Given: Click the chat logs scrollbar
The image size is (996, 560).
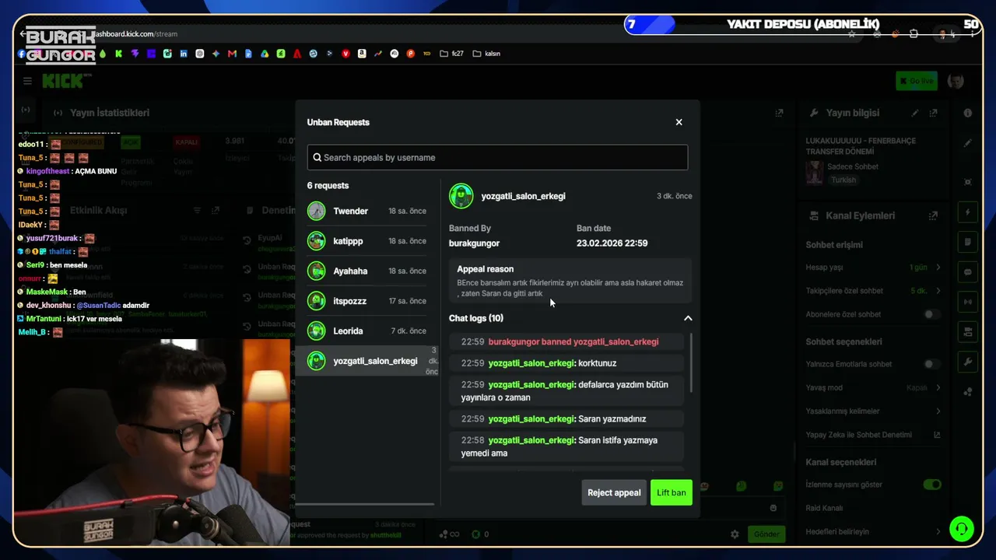Looking at the screenshot, I should pos(691,364).
